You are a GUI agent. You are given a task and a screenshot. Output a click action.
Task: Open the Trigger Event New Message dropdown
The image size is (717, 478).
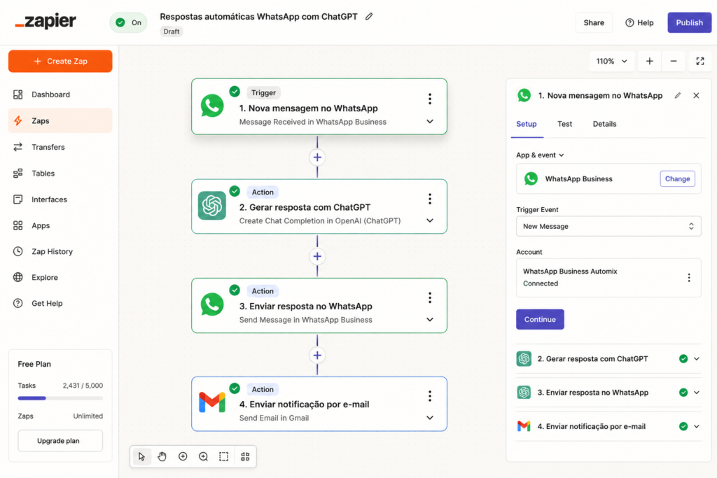pos(608,226)
